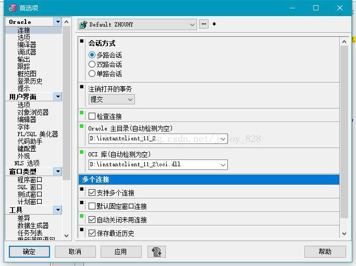This screenshot has width=356, height=266.
Task: Open 登录历史 preferences page
Action: 30,81
